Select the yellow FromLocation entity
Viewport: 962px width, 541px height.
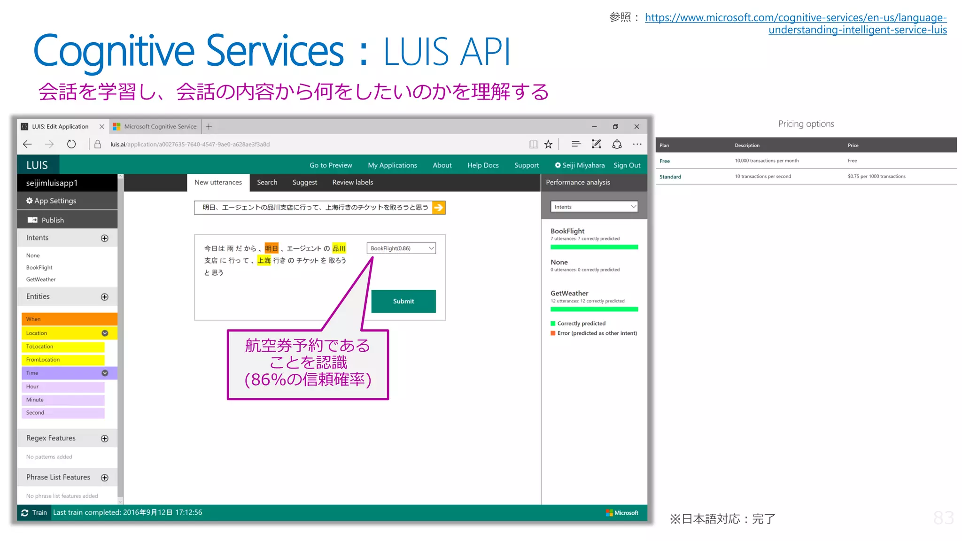coord(63,360)
